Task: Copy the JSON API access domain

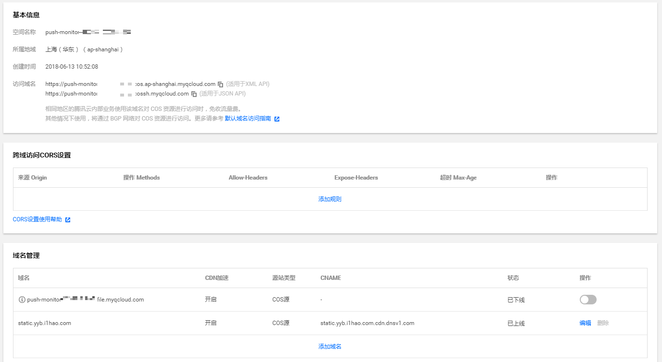Action: 194,94
